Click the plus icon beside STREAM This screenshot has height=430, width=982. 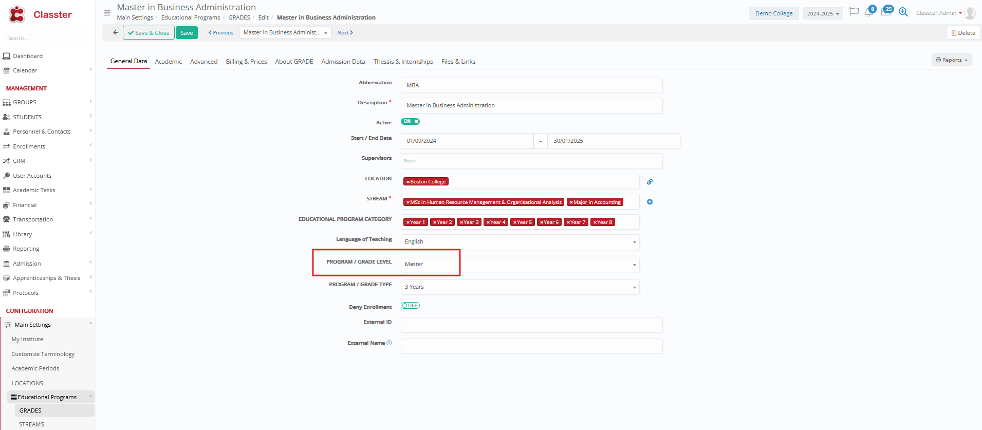650,202
